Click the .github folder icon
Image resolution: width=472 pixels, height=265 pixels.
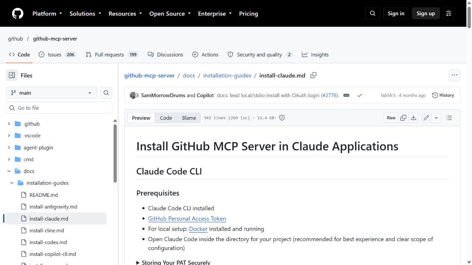coord(18,124)
